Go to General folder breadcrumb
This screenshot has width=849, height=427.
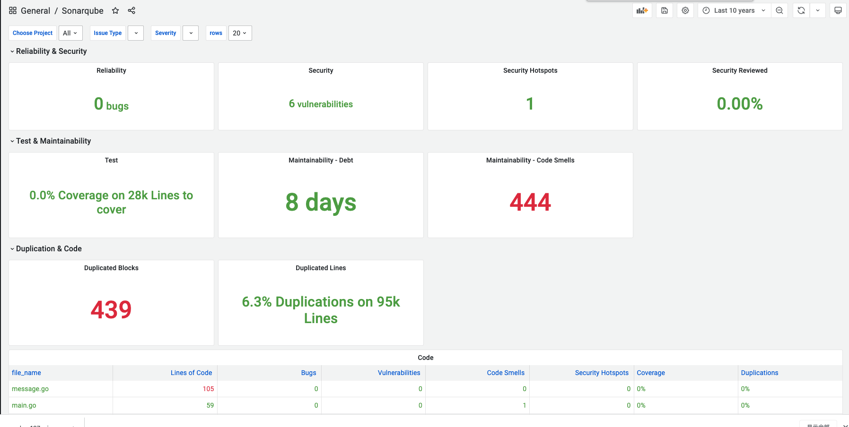35,10
